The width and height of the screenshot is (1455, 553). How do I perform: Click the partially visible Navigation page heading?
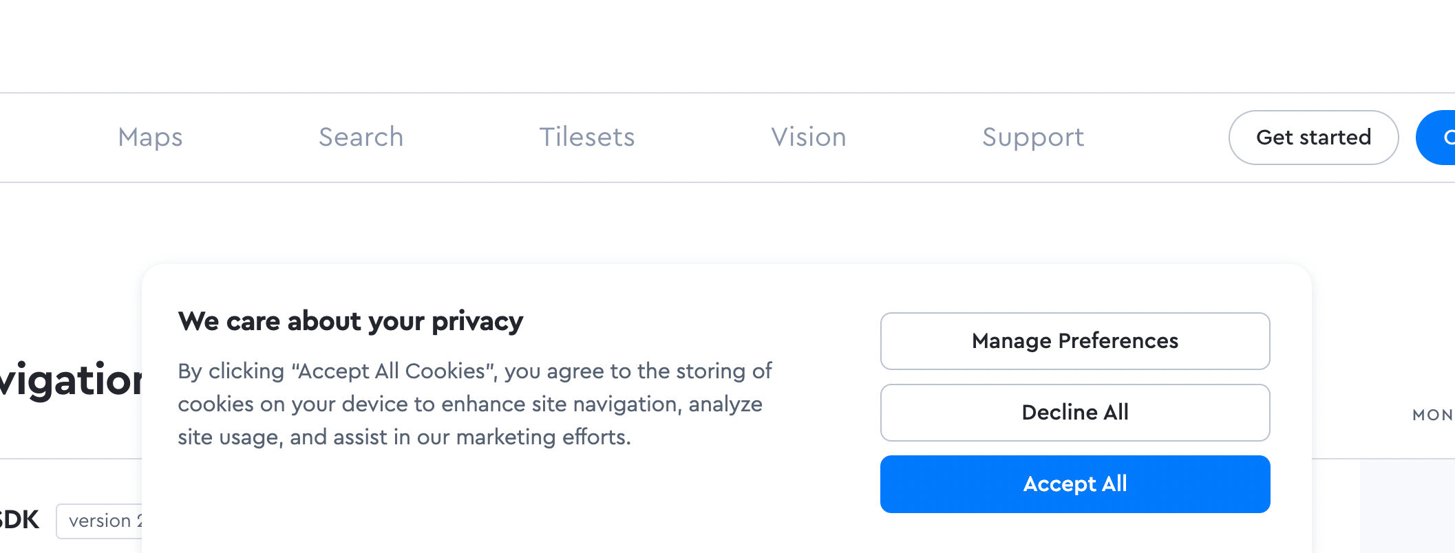click(70, 379)
